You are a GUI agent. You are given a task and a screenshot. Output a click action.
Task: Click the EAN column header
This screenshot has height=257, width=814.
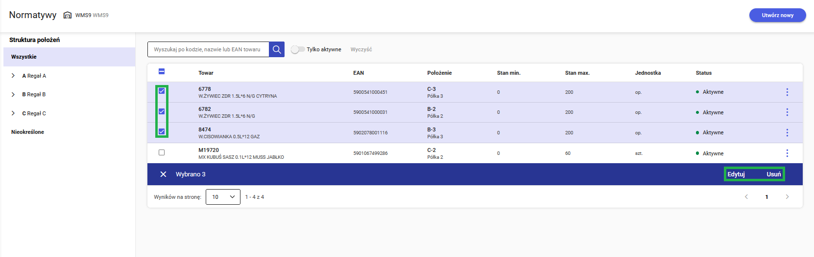(359, 73)
